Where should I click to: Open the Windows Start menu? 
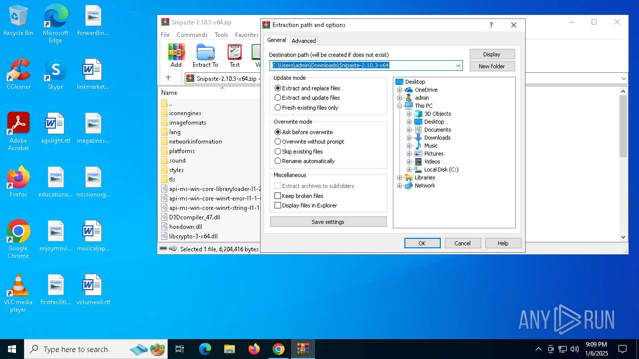[x=12, y=349]
